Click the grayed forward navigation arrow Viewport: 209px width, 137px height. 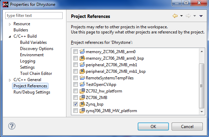coord(188,16)
